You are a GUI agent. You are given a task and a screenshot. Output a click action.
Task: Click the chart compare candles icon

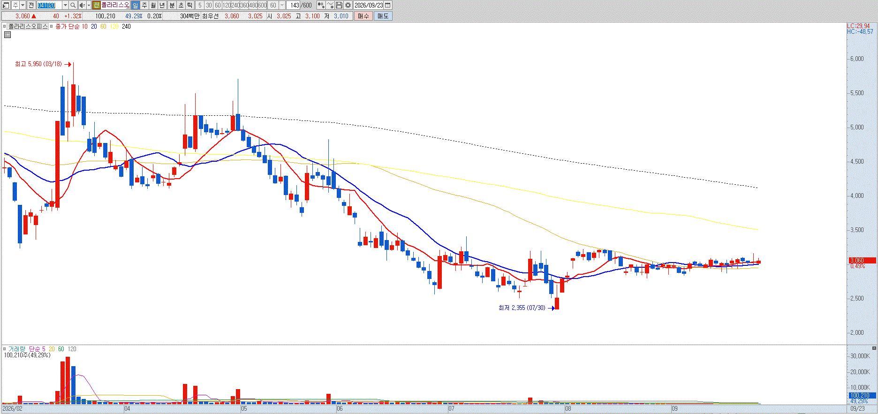[x=321, y=5]
